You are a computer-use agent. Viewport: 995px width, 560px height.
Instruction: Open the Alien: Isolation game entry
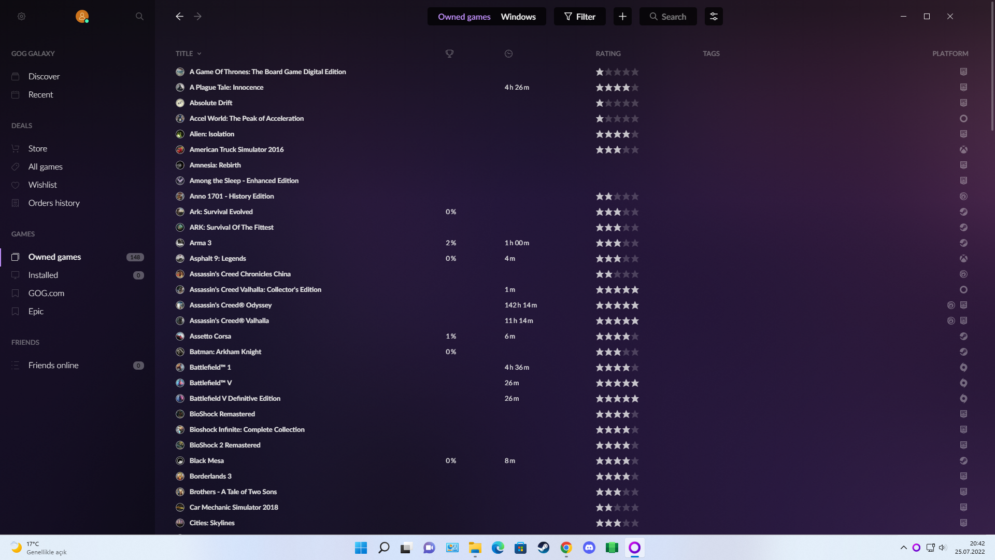tap(211, 134)
